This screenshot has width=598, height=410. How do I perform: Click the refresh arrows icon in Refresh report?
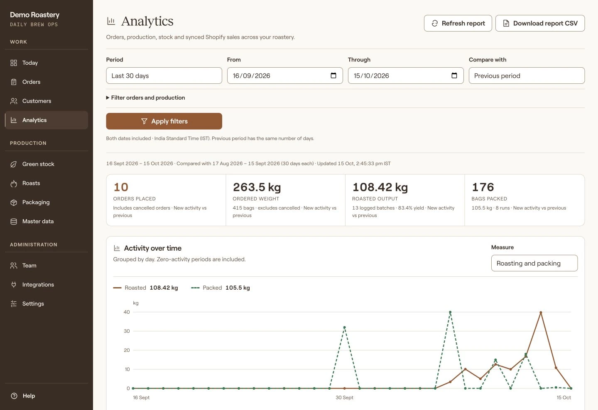click(435, 23)
